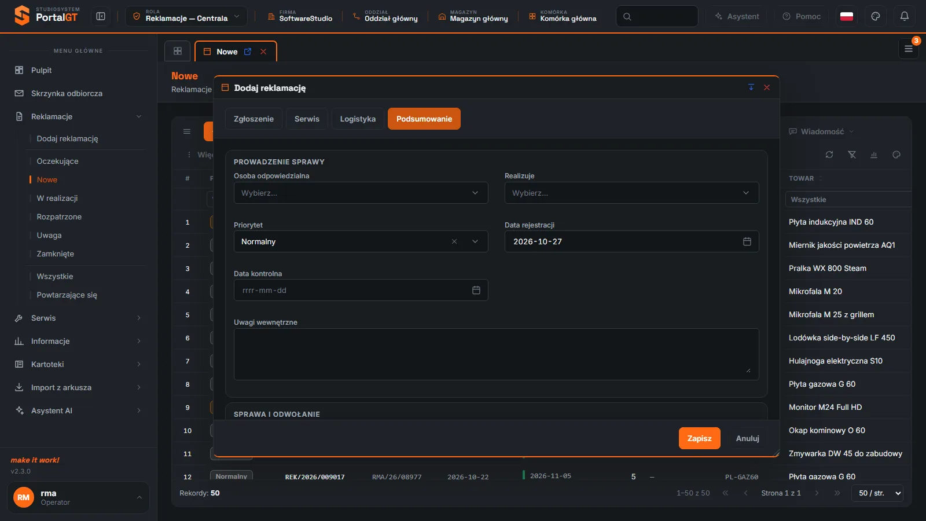Open W realizacji in the sidebar

pyautogui.click(x=57, y=198)
